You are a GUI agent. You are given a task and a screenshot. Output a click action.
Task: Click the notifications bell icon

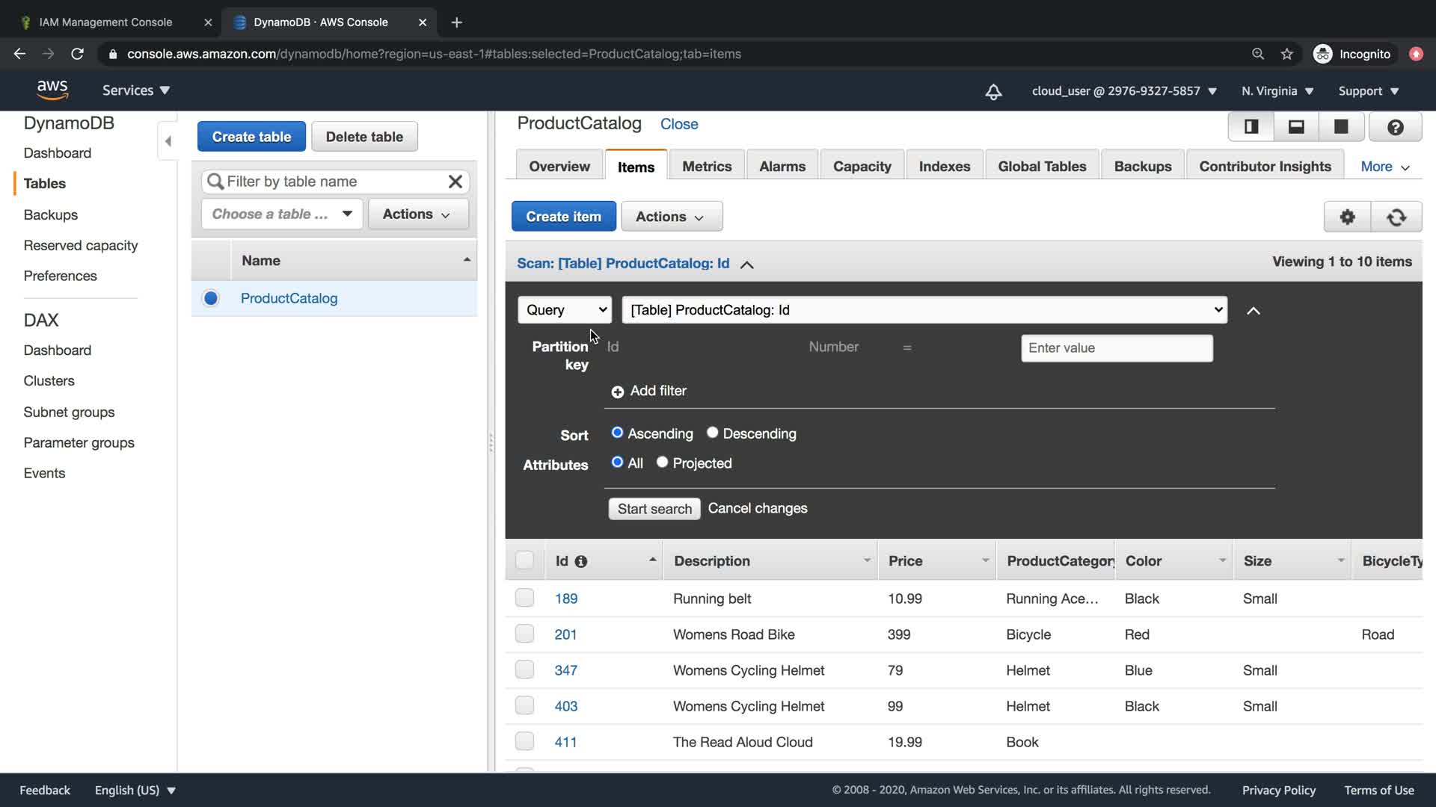993,91
